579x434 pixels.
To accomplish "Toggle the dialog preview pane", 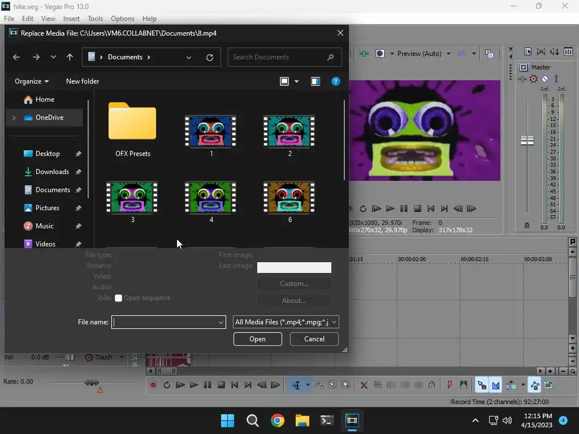I will tap(316, 81).
